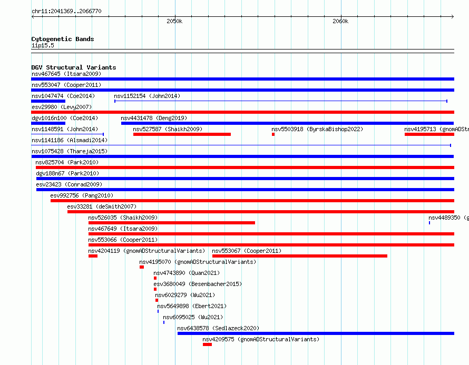Viewport: 469px width, 365px height.
Task: Click the red bar of nsv553067
Action: pos(300,256)
